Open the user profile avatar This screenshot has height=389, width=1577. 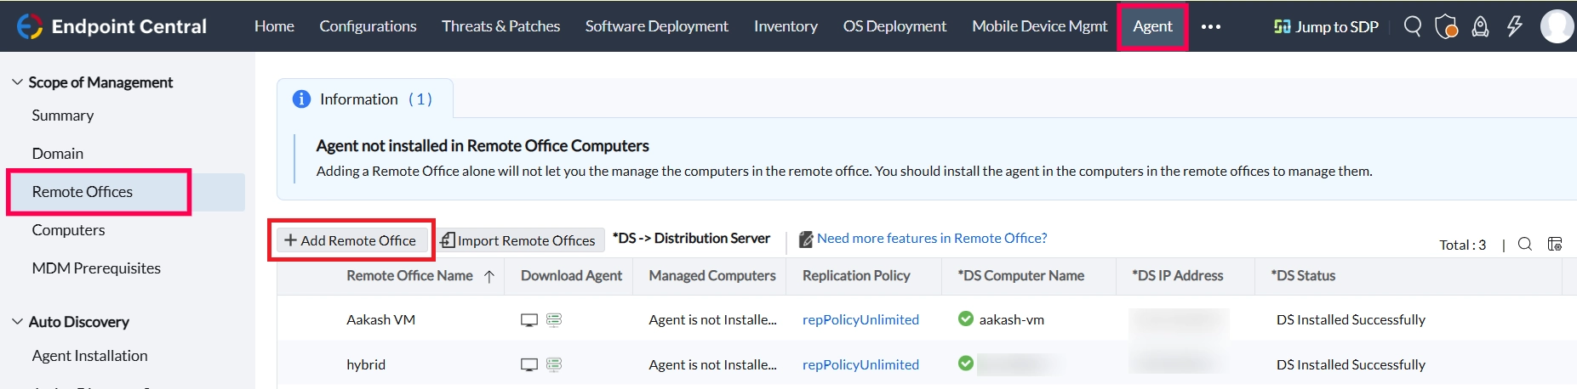point(1557,26)
